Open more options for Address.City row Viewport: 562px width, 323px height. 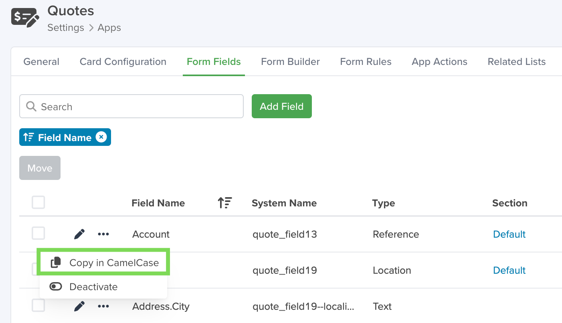(103, 306)
